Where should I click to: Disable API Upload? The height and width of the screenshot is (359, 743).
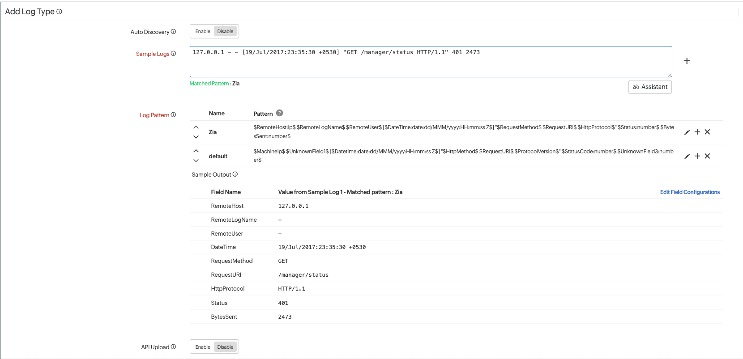click(x=225, y=347)
